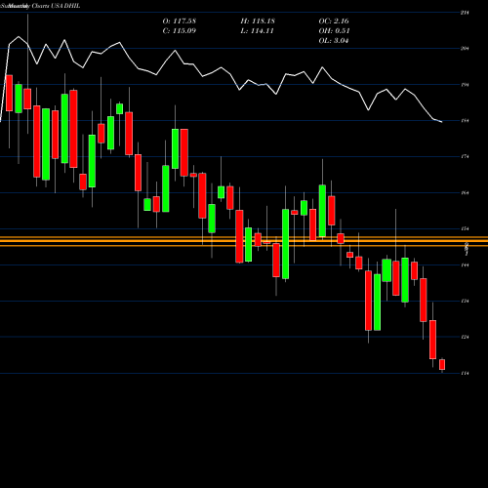
Task: Click the open value O: 117.58
Action: [x=180, y=21]
